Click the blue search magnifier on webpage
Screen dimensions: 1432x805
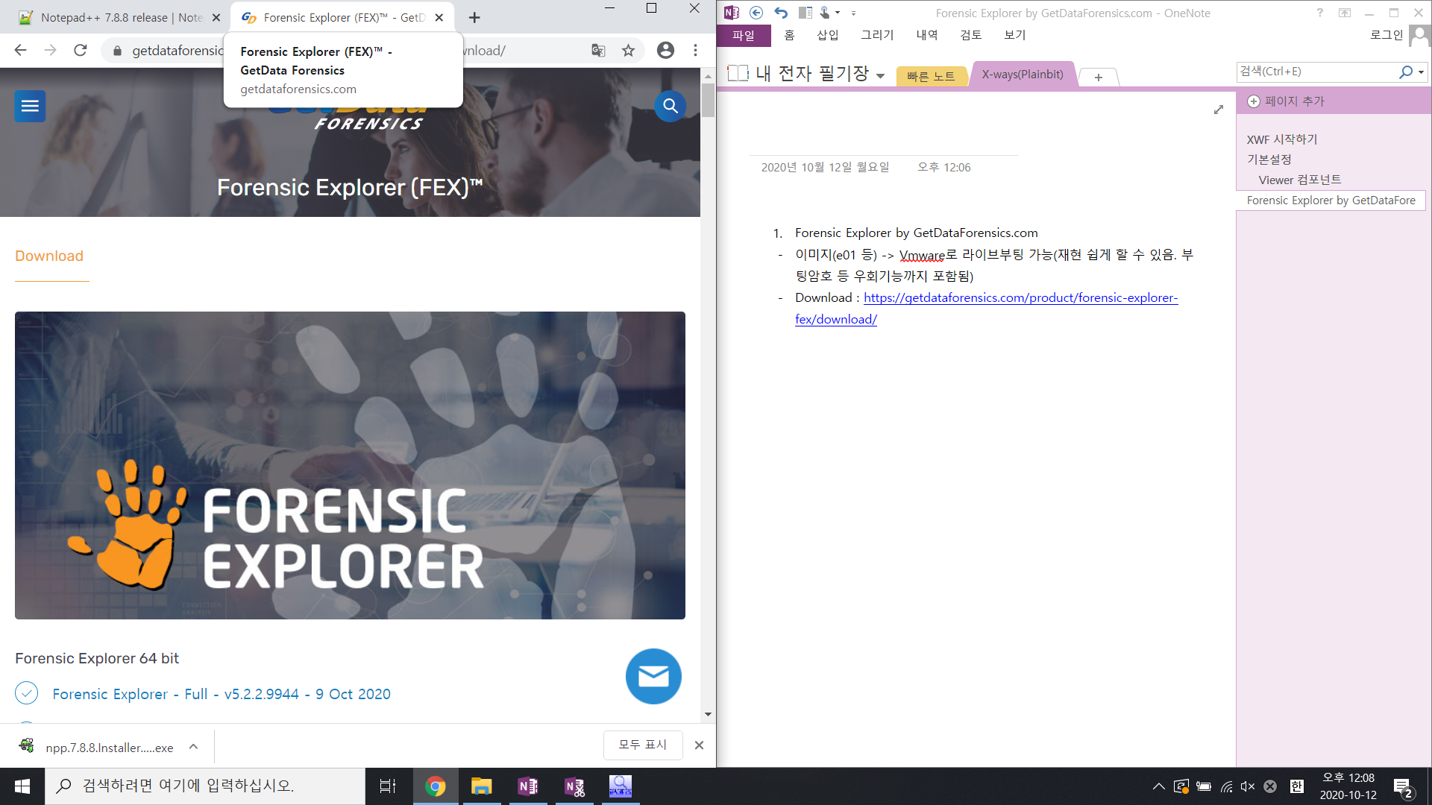coord(670,106)
